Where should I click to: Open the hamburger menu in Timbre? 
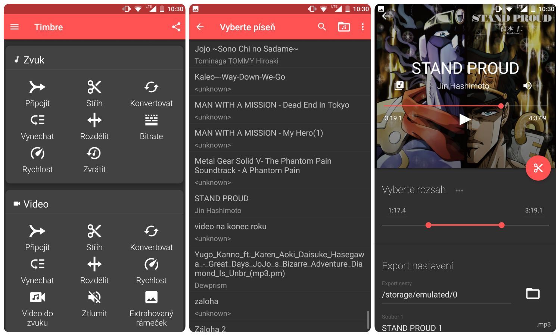pyautogui.click(x=15, y=27)
